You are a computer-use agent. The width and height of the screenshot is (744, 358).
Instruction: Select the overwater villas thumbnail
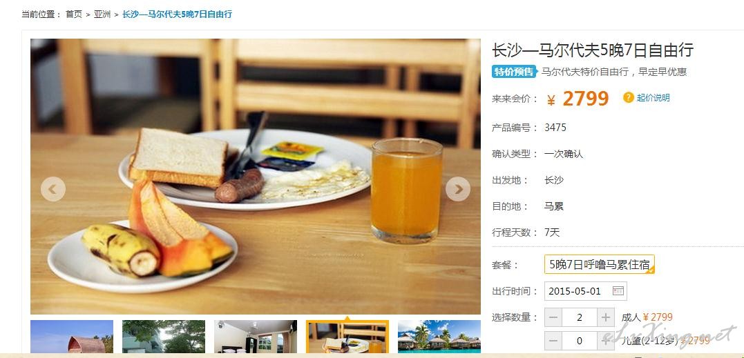(x=439, y=337)
